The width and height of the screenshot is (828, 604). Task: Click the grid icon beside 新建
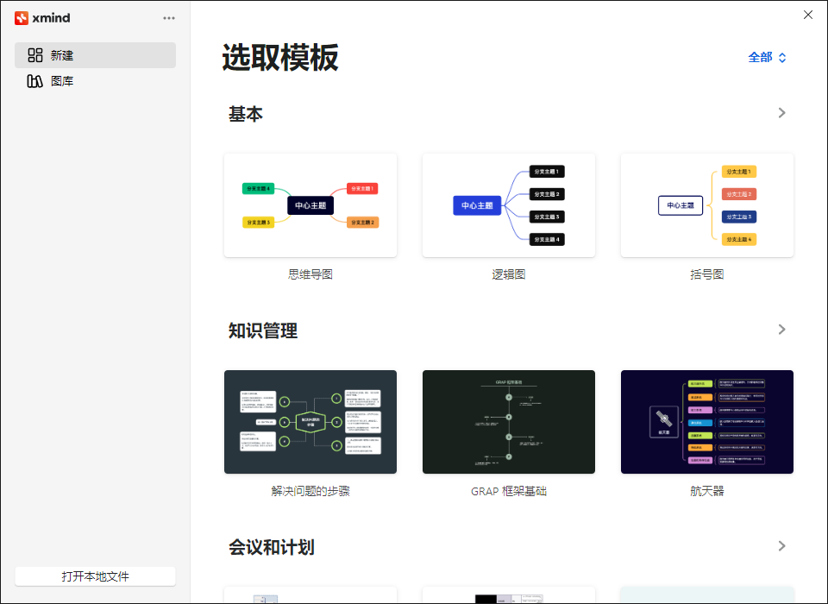(x=34, y=54)
